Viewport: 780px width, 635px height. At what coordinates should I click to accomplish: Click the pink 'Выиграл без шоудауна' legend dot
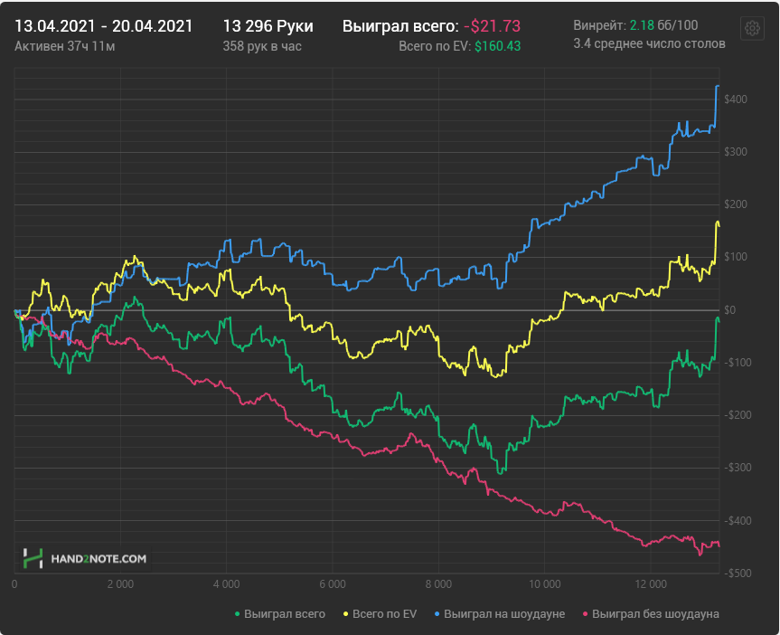[x=586, y=614]
